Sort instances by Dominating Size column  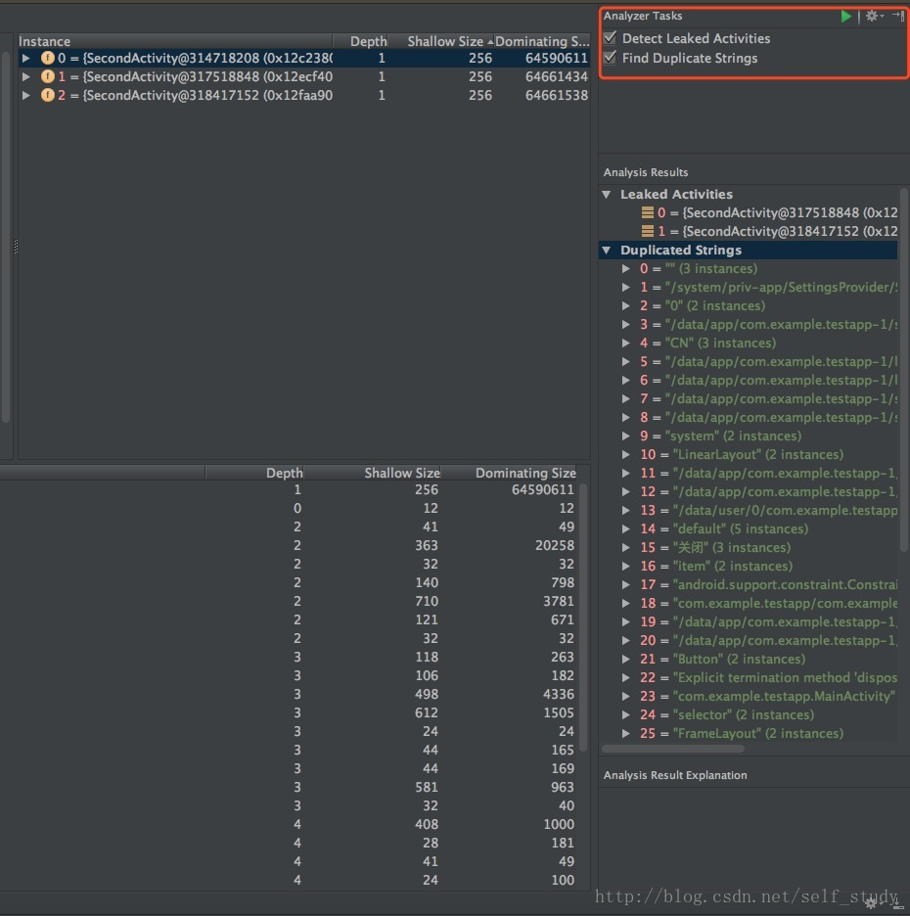(x=542, y=41)
